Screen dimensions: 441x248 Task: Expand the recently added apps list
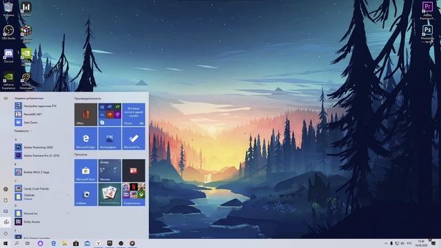click(x=23, y=131)
